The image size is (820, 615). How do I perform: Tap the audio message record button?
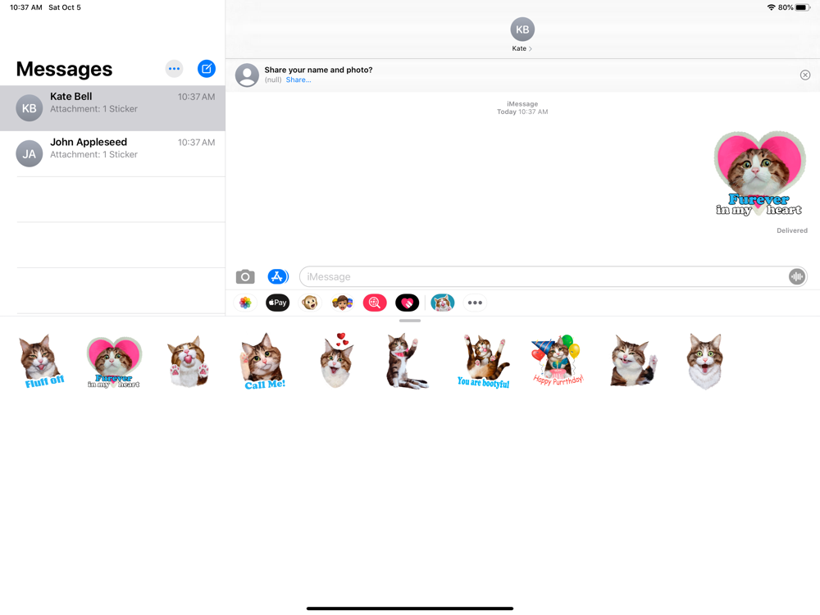point(796,276)
